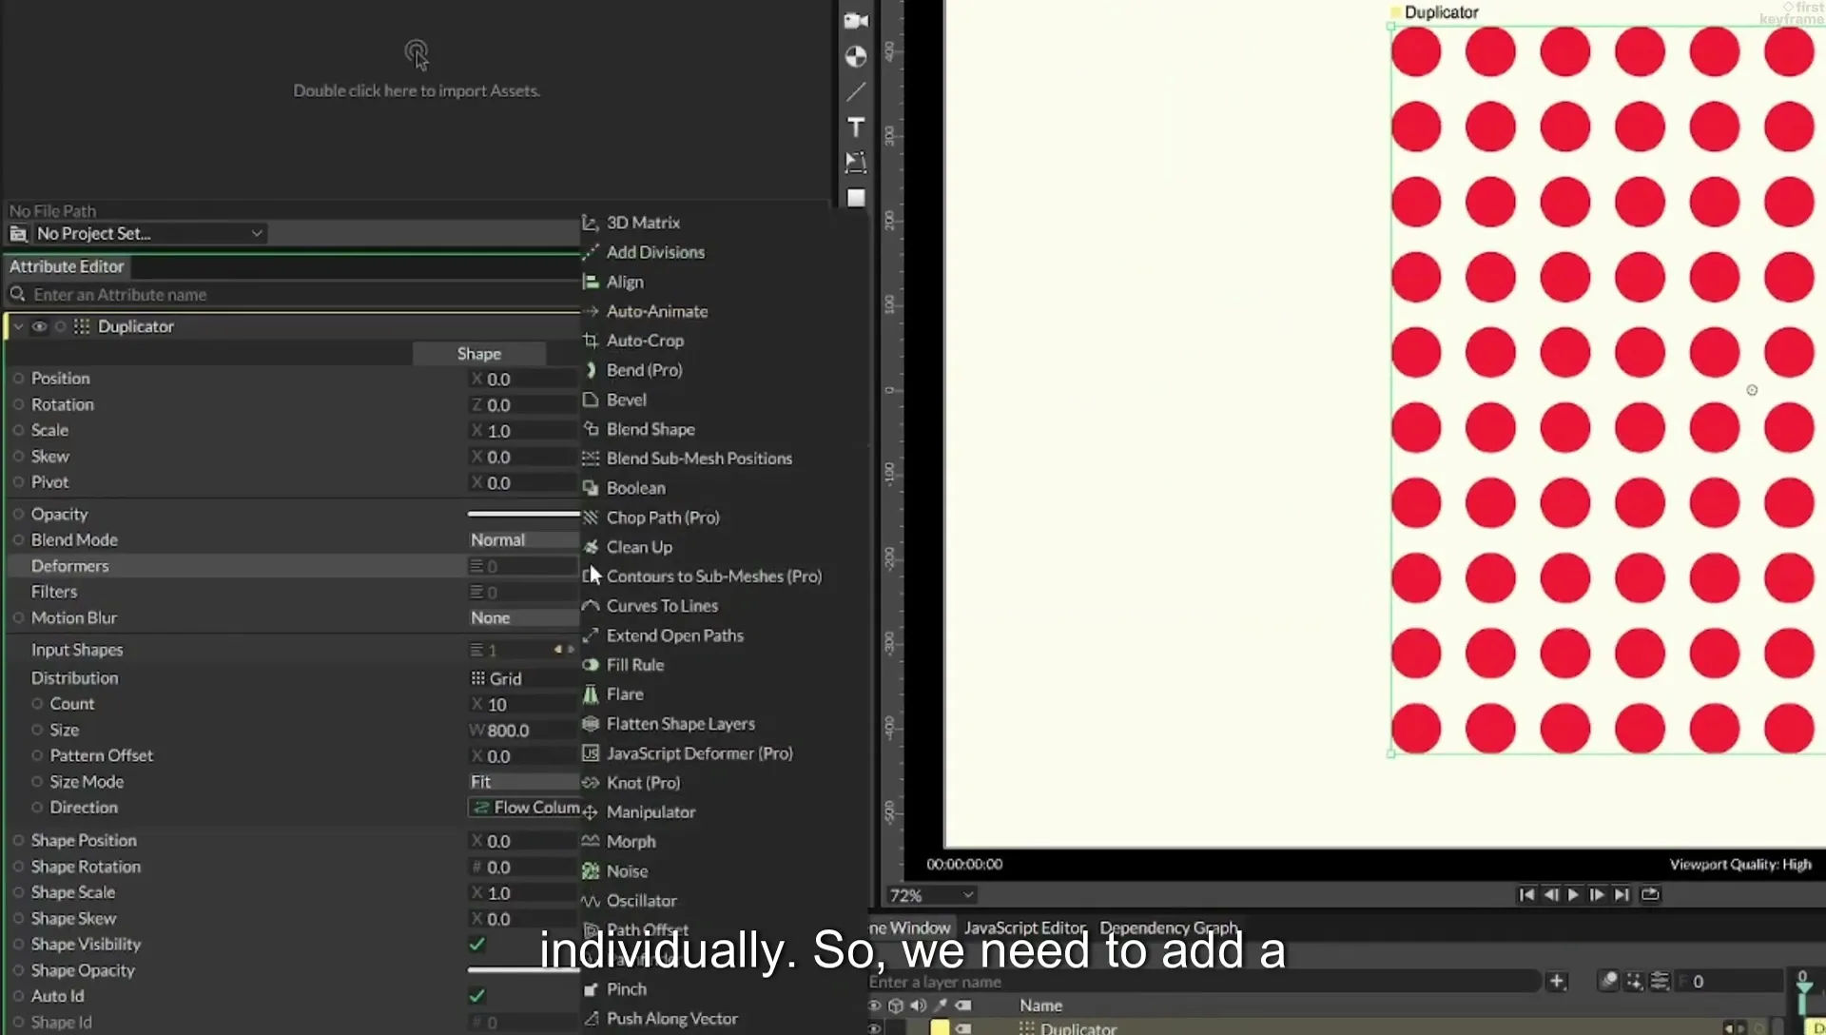1826x1035 pixels.
Task: Click the search icon in Attribute Editor
Action: pos(17,294)
